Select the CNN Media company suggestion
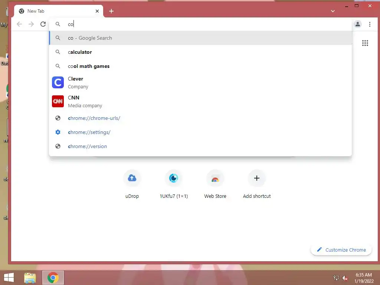Image resolution: width=380 pixels, height=285 pixels. click(x=200, y=102)
